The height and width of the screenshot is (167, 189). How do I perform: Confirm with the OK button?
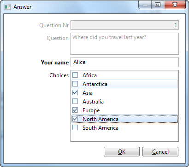122,152
